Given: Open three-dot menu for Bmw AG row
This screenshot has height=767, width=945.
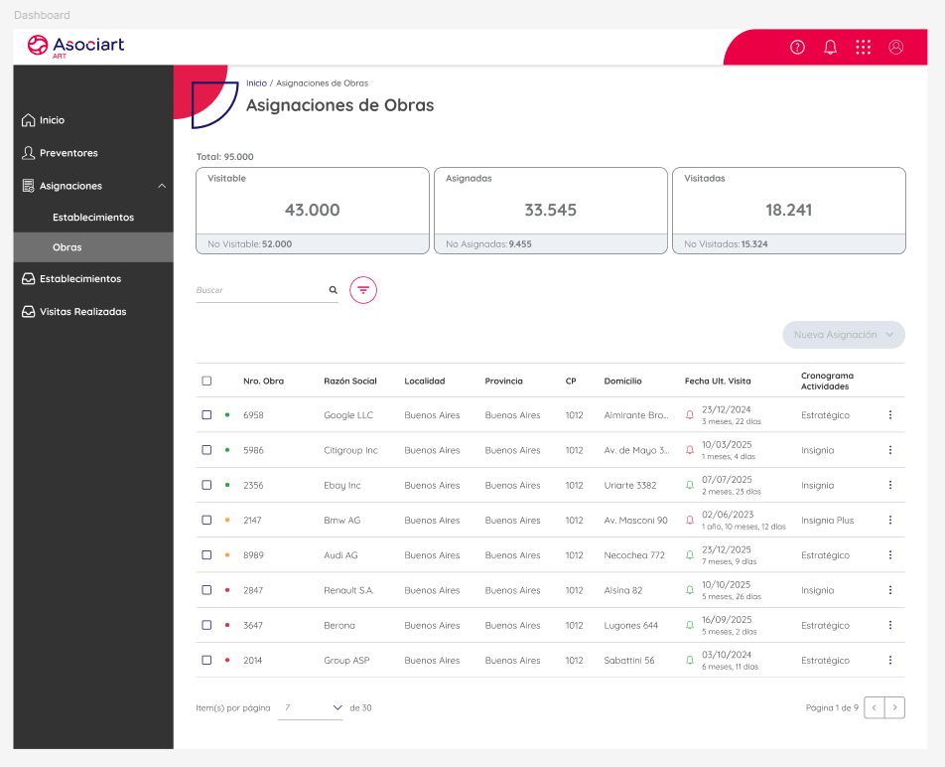Looking at the screenshot, I should [890, 520].
